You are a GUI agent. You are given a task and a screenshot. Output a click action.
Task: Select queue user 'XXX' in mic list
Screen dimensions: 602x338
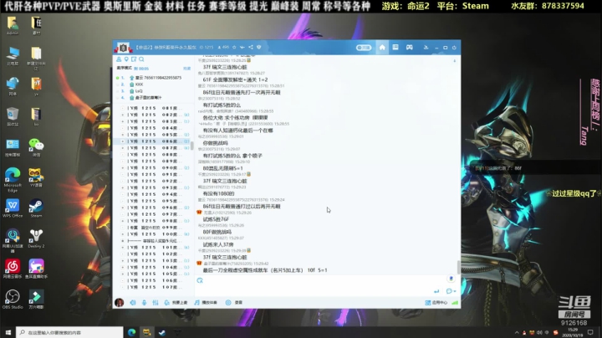click(139, 84)
